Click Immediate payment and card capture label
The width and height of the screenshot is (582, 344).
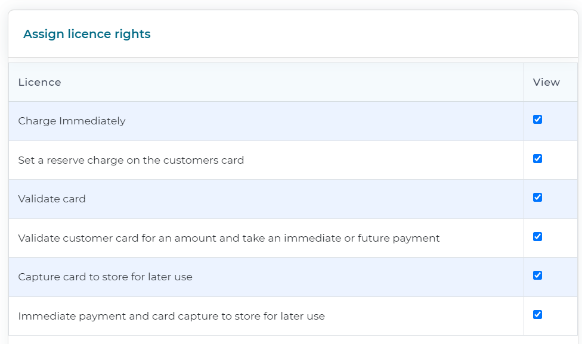172,316
